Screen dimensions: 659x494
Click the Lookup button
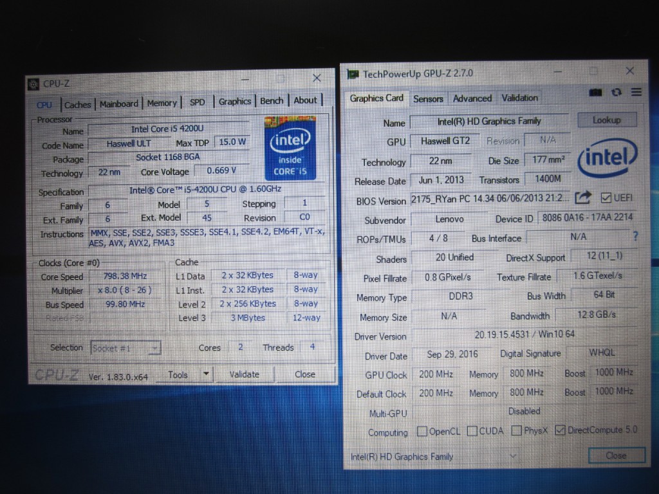pos(607,120)
